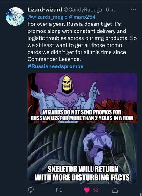The image size is (142, 196).
Task: Open the @wizards_magic mention link
Action: [48, 17]
